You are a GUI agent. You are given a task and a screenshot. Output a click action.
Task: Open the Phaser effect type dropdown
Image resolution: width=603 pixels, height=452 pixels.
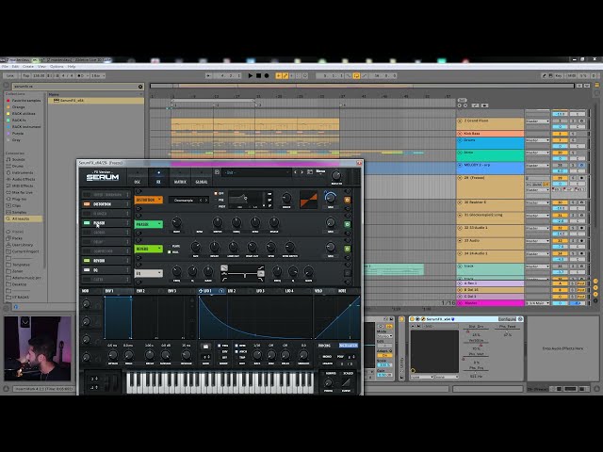pos(149,224)
